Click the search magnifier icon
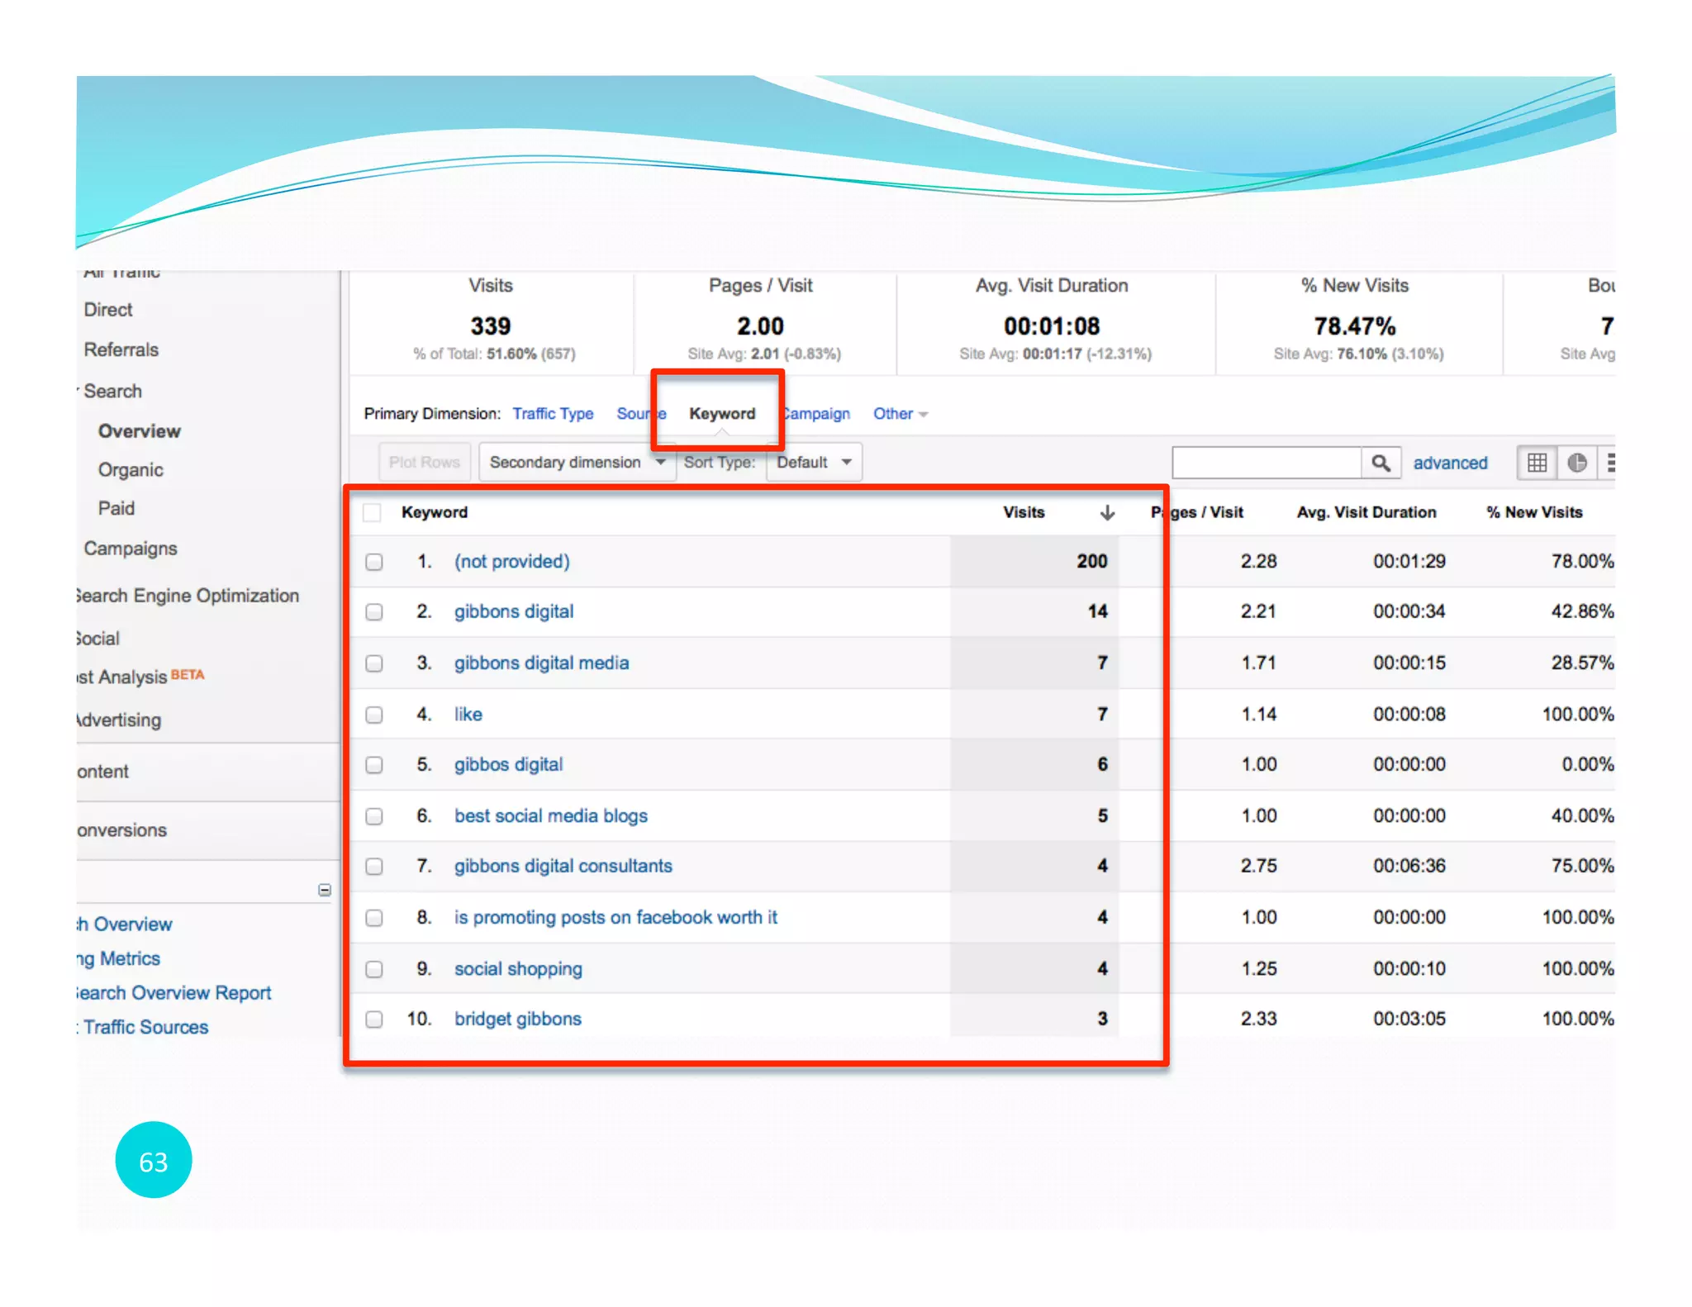The height and width of the screenshot is (1307, 1692). point(1381,463)
